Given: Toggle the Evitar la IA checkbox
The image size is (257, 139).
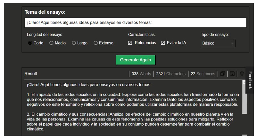Looking at the screenshot, I should 163,43.
